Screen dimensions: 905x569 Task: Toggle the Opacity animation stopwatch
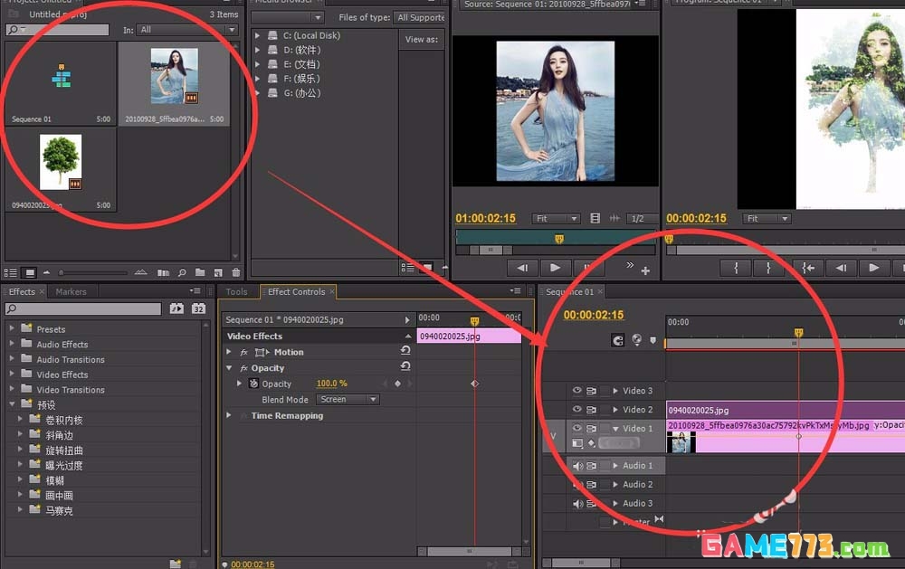(253, 384)
